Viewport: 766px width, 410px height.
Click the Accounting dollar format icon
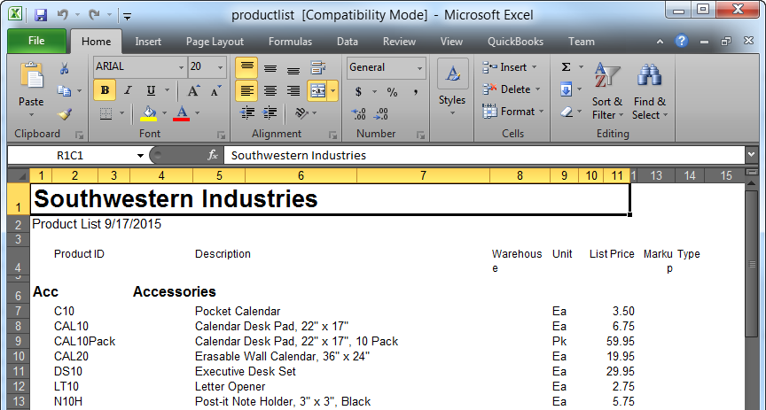click(358, 91)
